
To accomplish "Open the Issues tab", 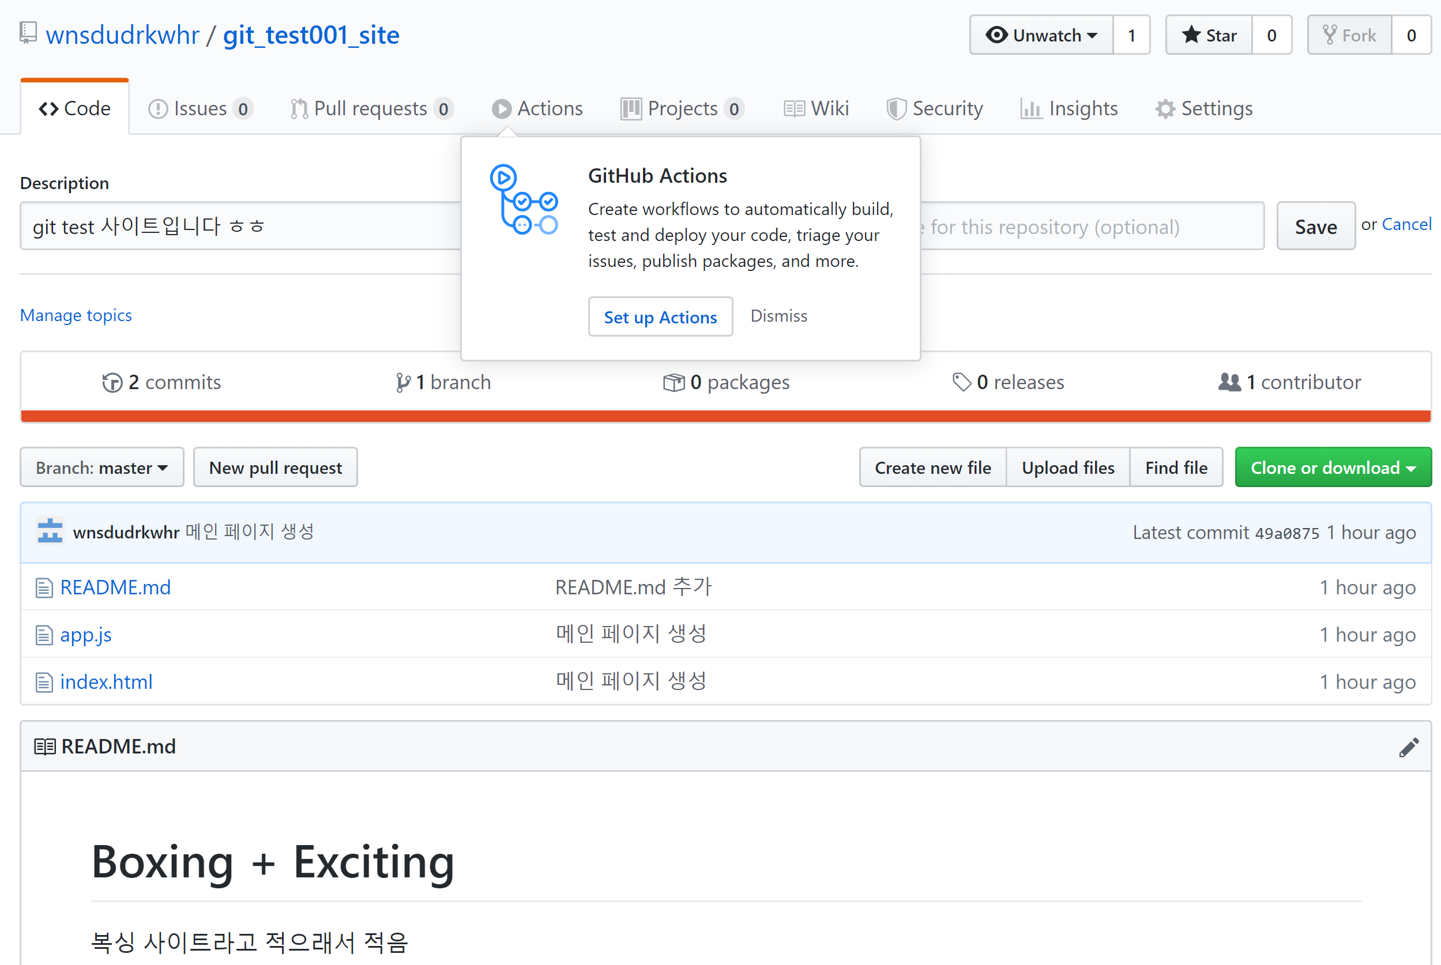I will (201, 108).
